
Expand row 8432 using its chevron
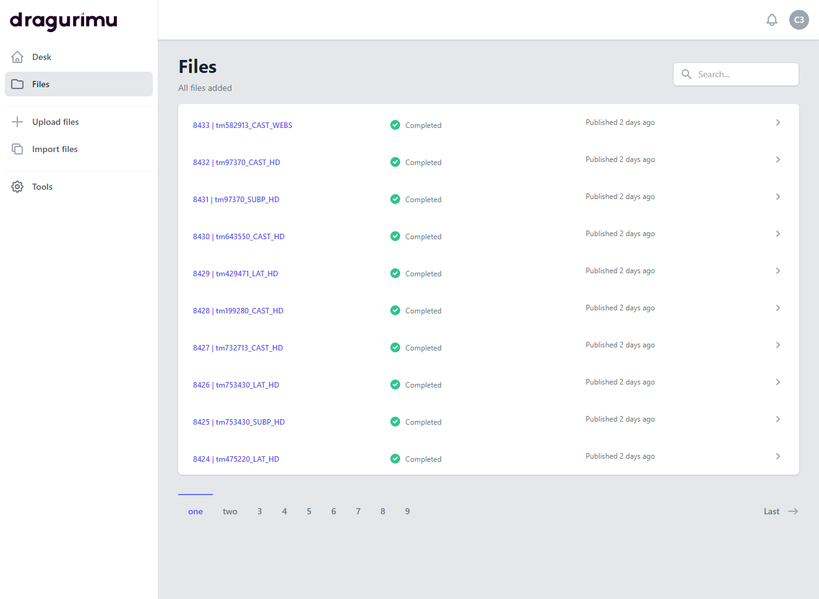778,159
